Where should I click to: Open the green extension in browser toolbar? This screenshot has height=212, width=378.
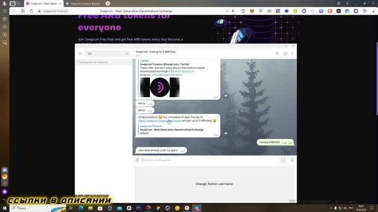[295, 11]
